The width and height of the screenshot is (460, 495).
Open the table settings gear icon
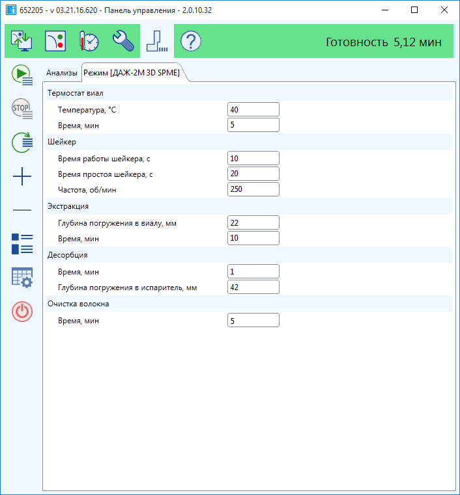coord(22,278)
